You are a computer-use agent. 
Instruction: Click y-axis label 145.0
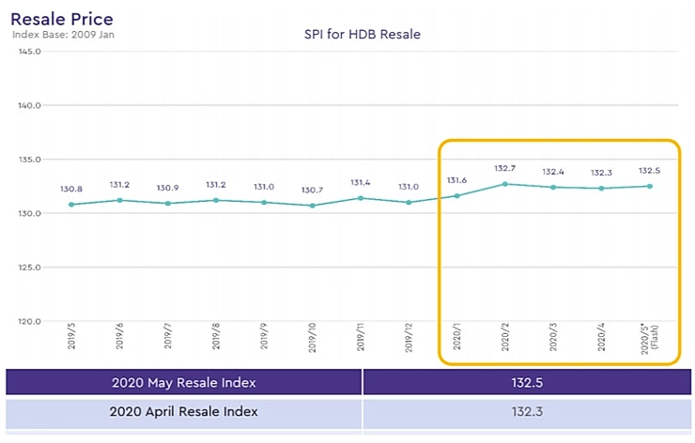29,52
